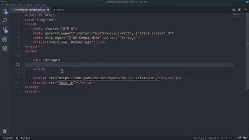
Task: Open the Edit menu
Action: pyautogui.click(x=6, y=5)
